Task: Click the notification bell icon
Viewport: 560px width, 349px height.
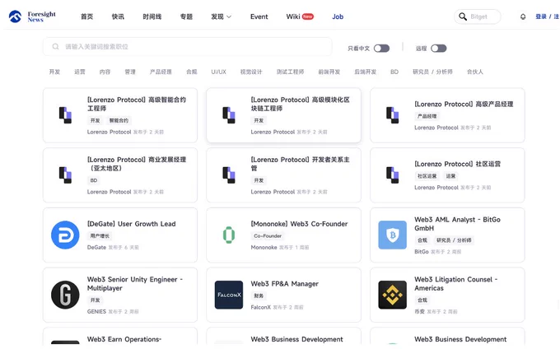Action: point(523,16)
